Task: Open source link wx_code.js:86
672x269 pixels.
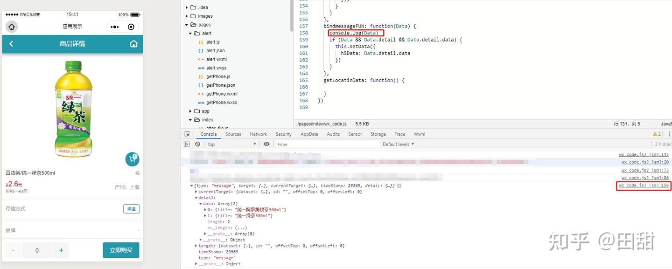Action: (x=645, y=178)
